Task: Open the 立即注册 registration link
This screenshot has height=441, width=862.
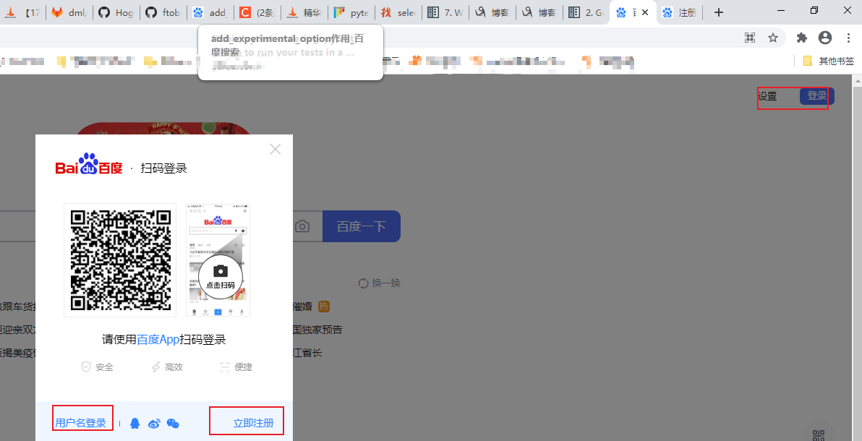Action: (253, 423)
